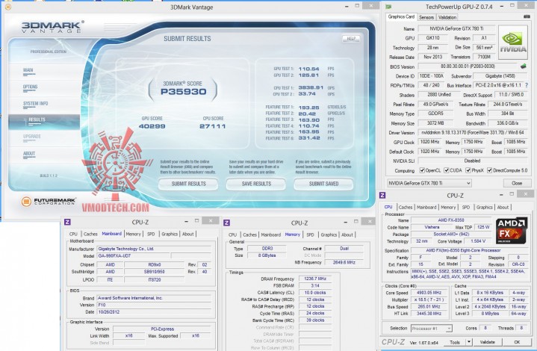The image size is (537, 351).
Task: Select Graphics tab in CPU-Z Memory window
Action: pos(329,234)
